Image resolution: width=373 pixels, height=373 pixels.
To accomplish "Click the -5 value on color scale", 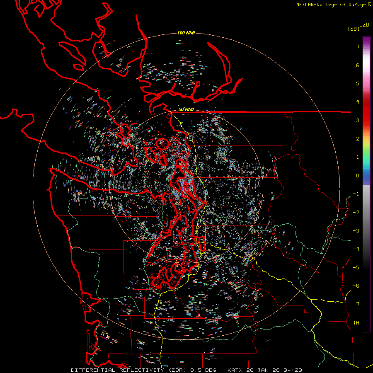I will click(356, 268).
